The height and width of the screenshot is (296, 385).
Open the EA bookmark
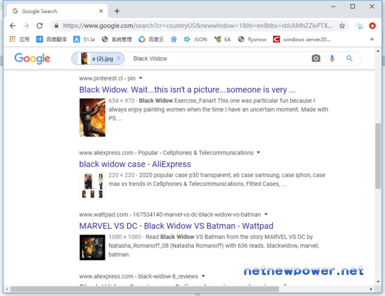222,39
